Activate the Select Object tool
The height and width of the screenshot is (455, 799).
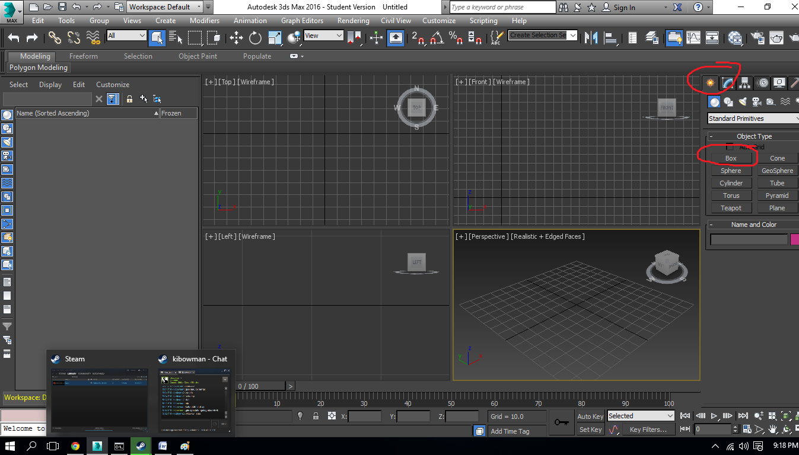point(157,37)
